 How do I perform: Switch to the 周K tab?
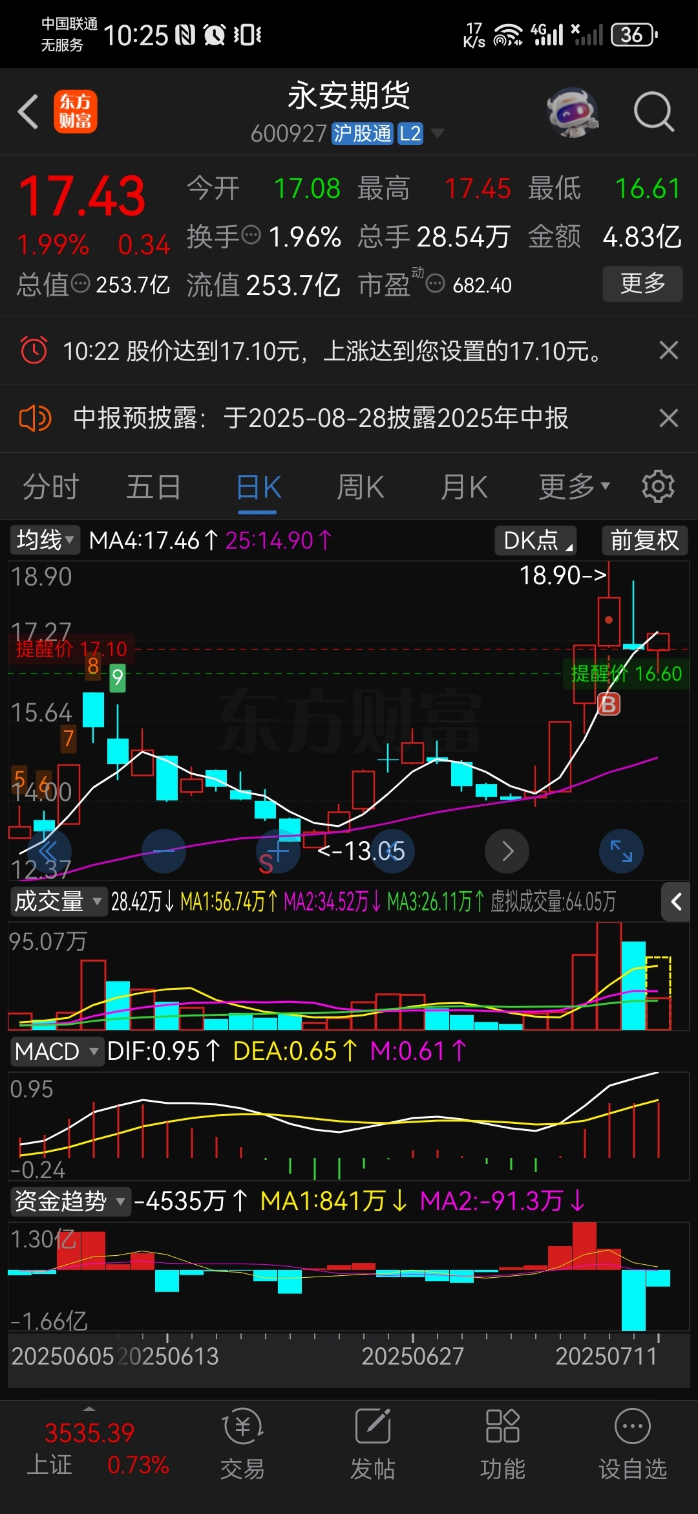pyautogui.click(x=360, y=487)
